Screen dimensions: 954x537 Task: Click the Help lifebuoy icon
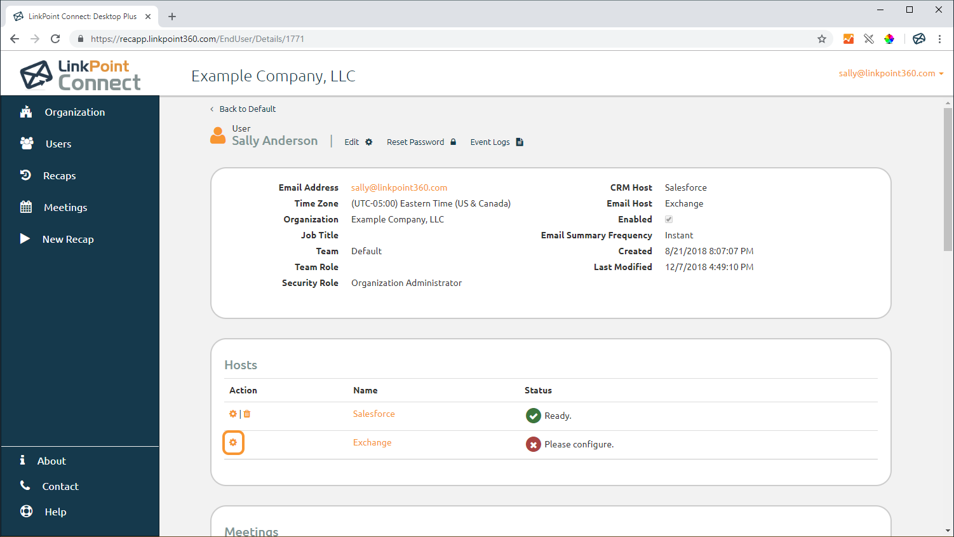26,511
